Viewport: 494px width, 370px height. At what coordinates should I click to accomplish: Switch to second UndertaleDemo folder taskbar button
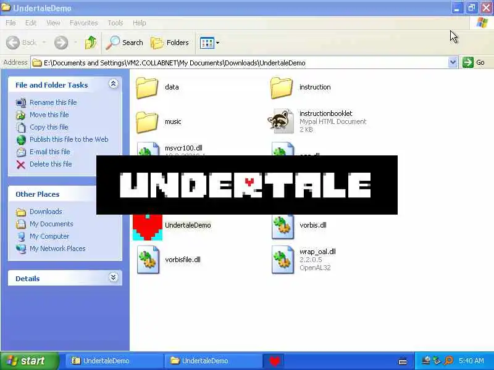pos(214,361)
